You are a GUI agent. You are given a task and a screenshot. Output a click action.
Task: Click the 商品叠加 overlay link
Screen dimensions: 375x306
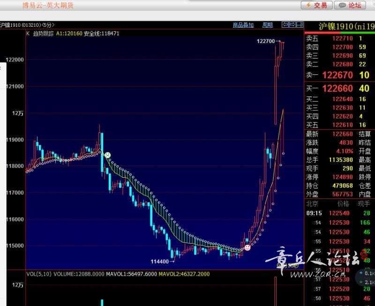point(243,25)
